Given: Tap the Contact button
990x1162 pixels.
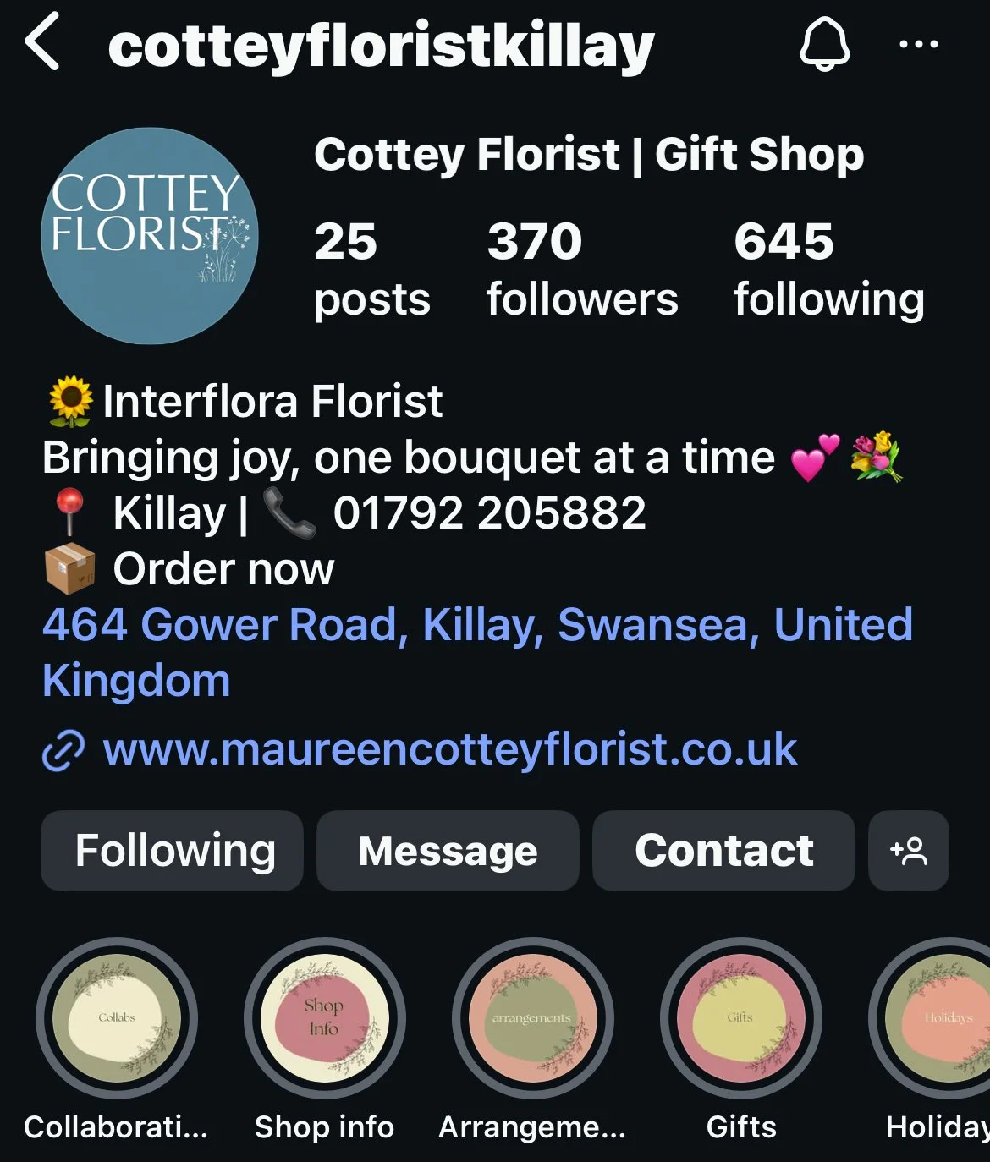Looking at the screenshot, I should click(723, 851).
